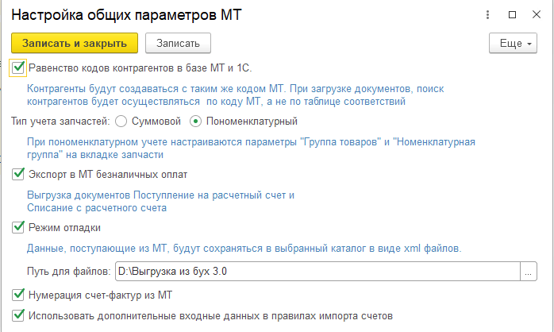The width and height of the screenshot is (554, 332).
Task: Click into the "Путь для файлов" field
Action: 316,272
